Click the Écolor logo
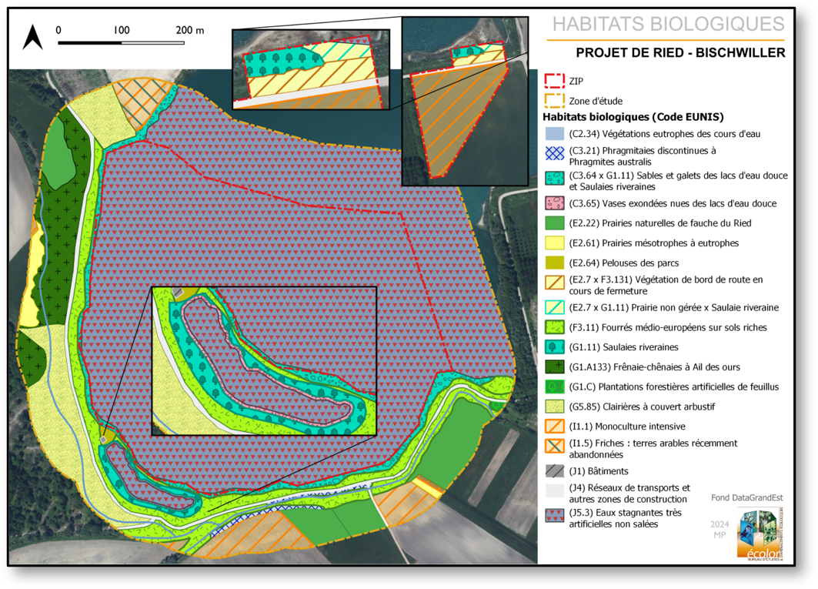The image size is (818, 589). click(x=760, y=533)
